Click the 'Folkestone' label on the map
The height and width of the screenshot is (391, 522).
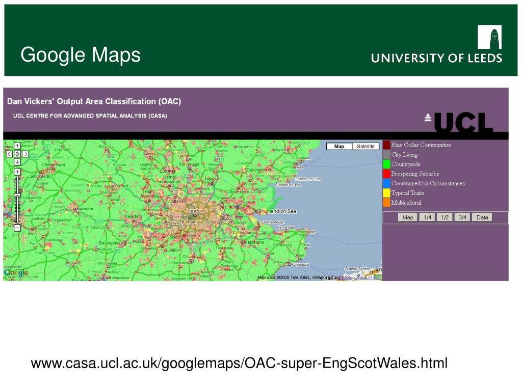[x=300, y=265]
